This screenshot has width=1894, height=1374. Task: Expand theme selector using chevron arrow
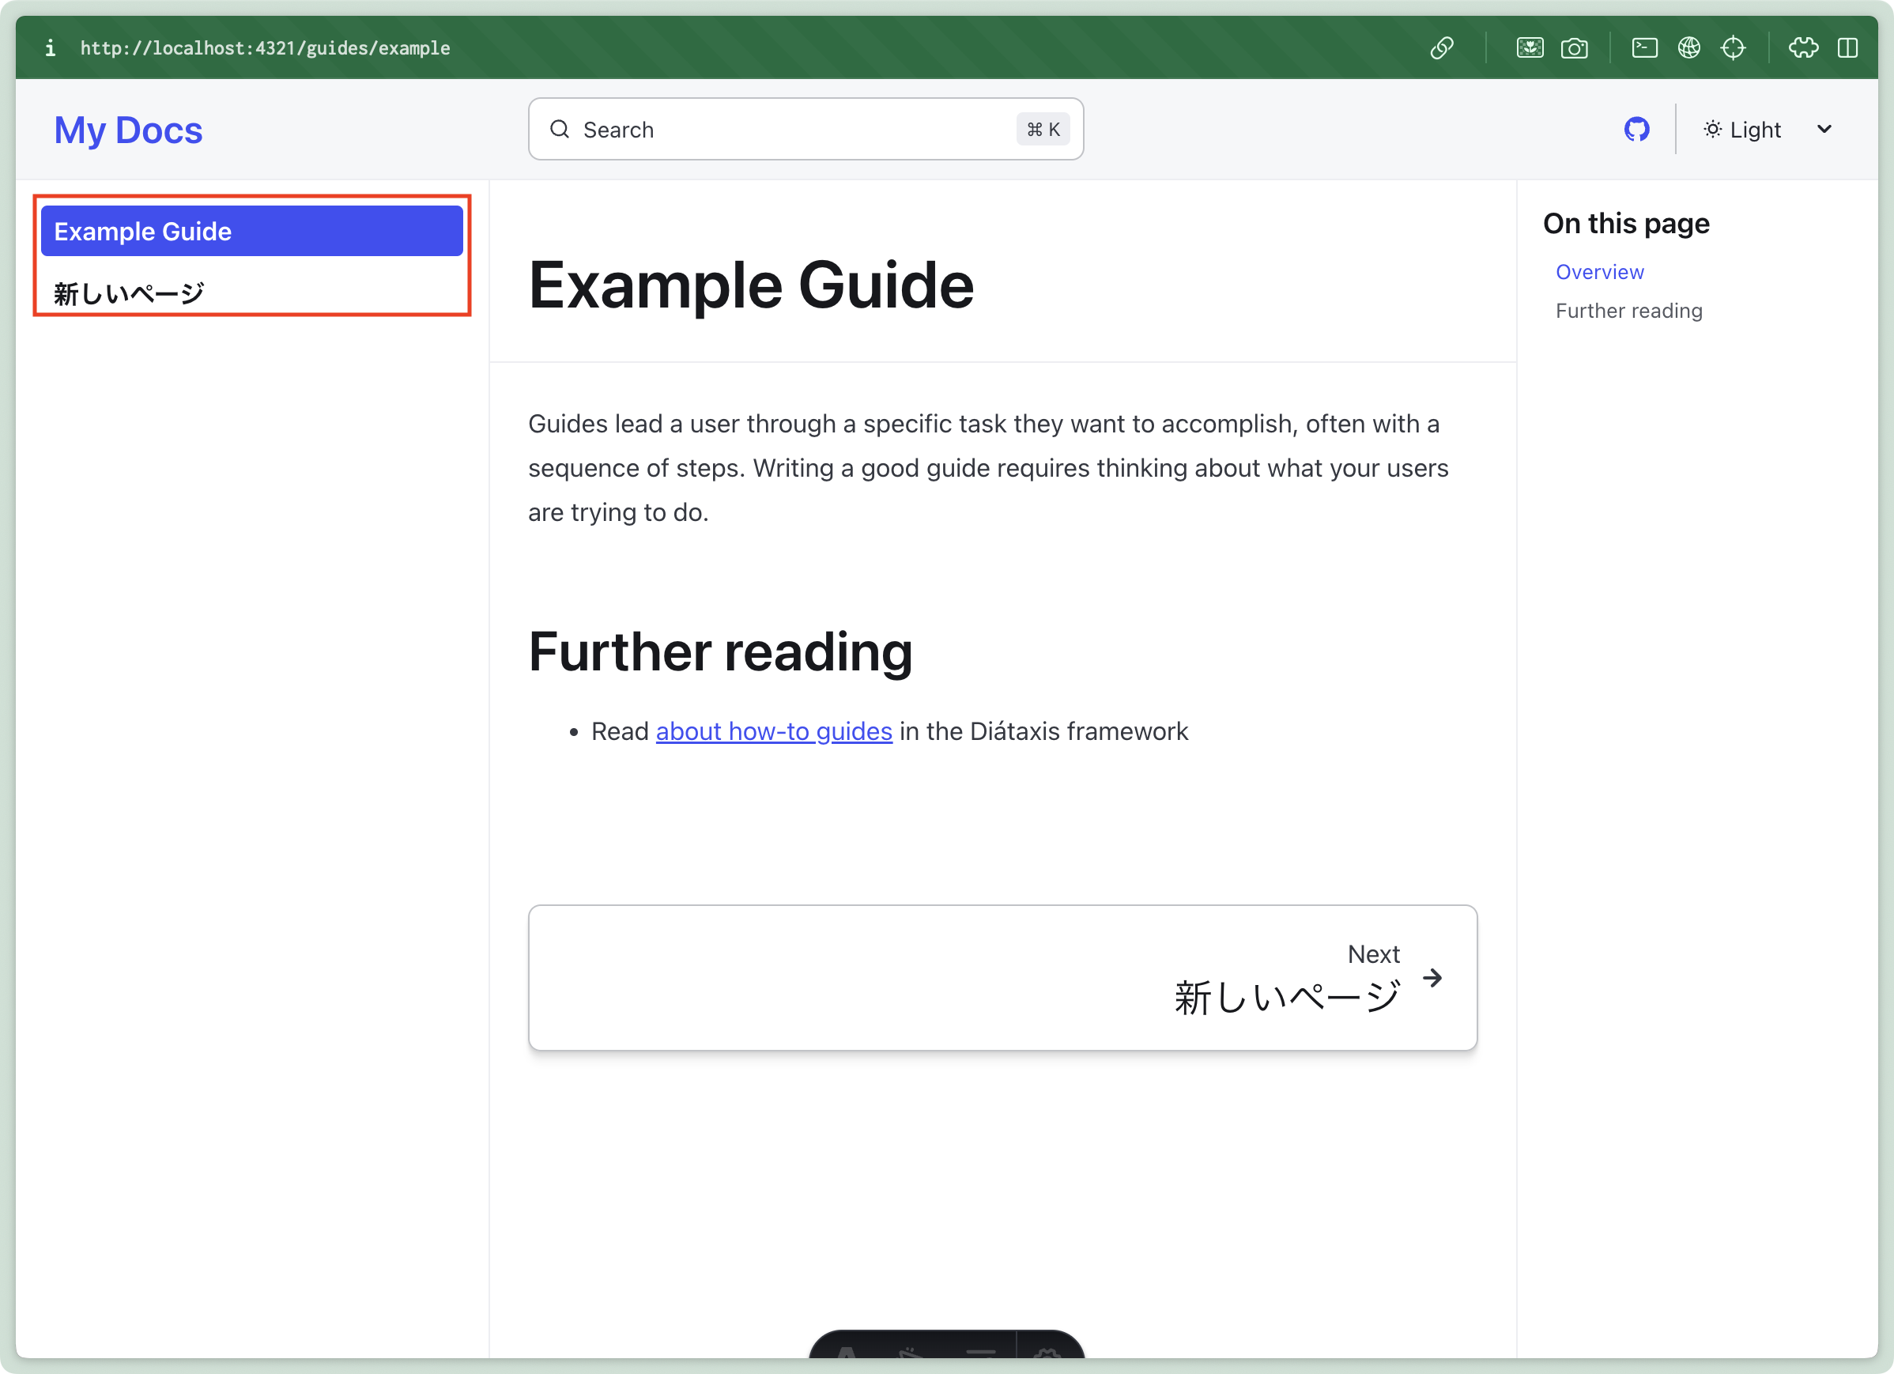pos(1824,130)
